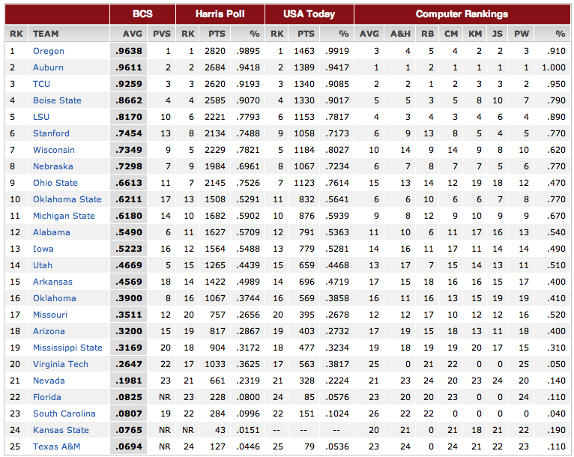Select Mississippi State's Harris percentage .3172

tap(248, 347)
